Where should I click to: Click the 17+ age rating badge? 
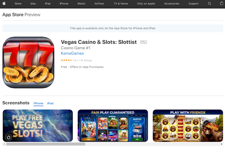(x=143, y=42)
